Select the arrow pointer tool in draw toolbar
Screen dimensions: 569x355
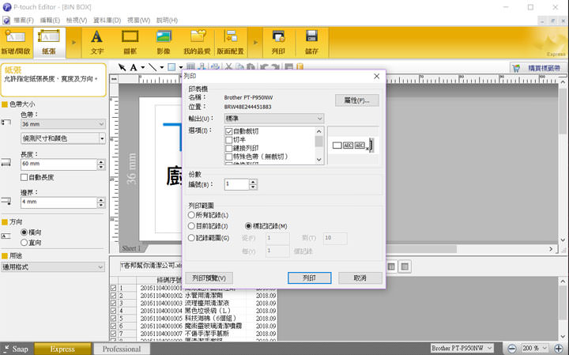(x=122, y=67)
